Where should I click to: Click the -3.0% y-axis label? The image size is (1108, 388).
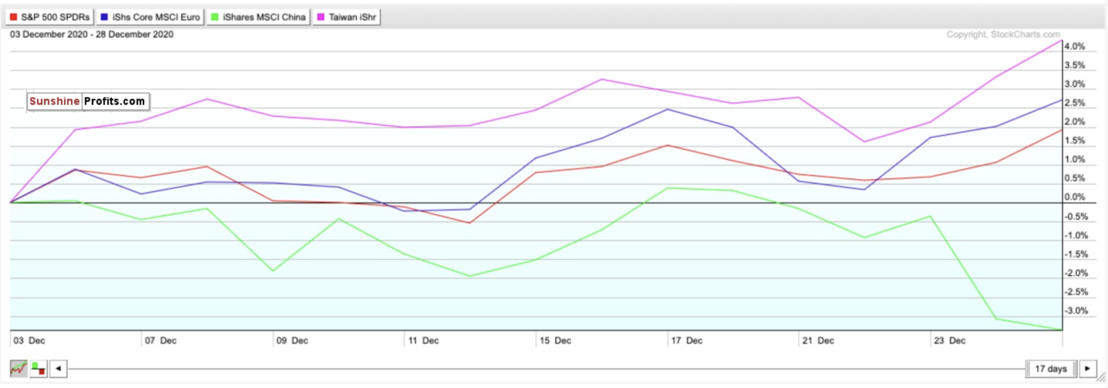click(1076, 311)
